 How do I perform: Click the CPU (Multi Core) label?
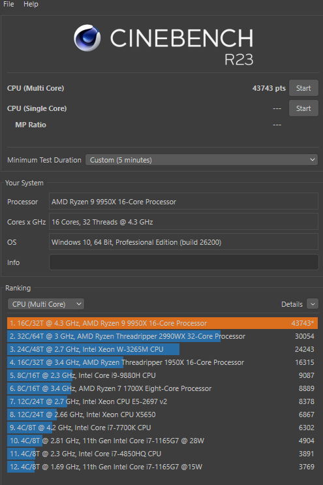click(x=35, y=88)
